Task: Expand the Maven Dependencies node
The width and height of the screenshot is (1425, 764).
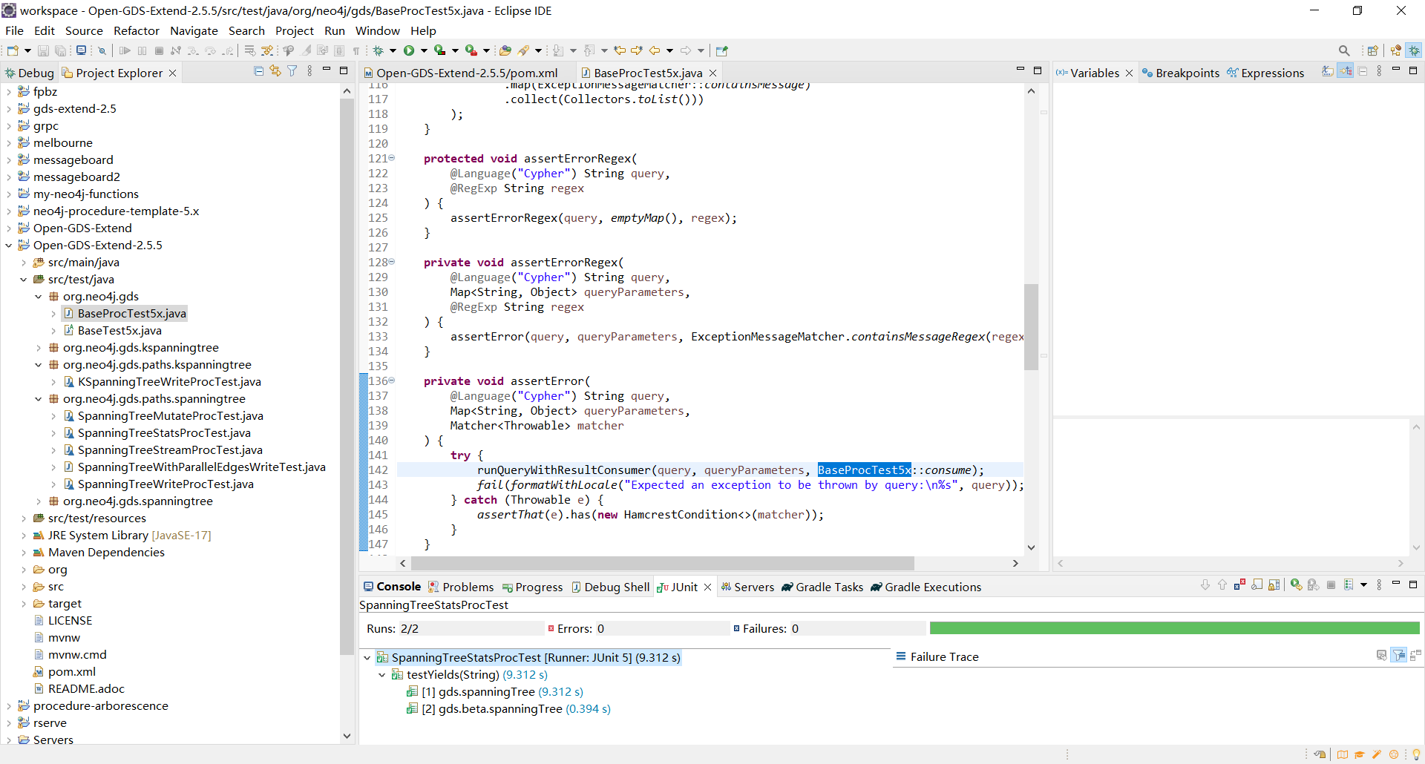Action: click(24, 553)
